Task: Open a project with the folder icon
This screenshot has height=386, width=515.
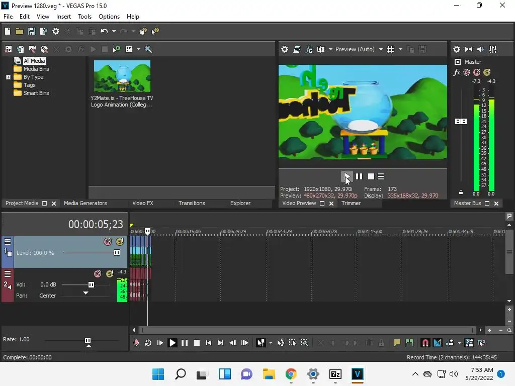Action: click(x=20, y=31)
